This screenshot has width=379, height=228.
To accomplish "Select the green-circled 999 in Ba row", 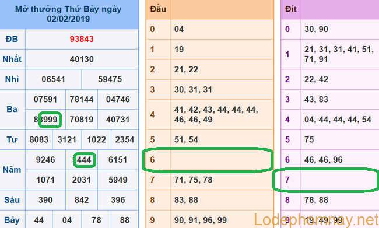I will click(50, 120).
